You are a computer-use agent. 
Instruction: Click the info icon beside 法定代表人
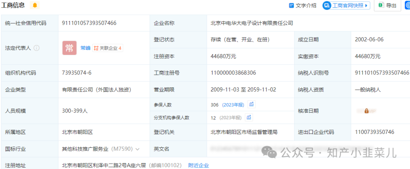[36, 48]
